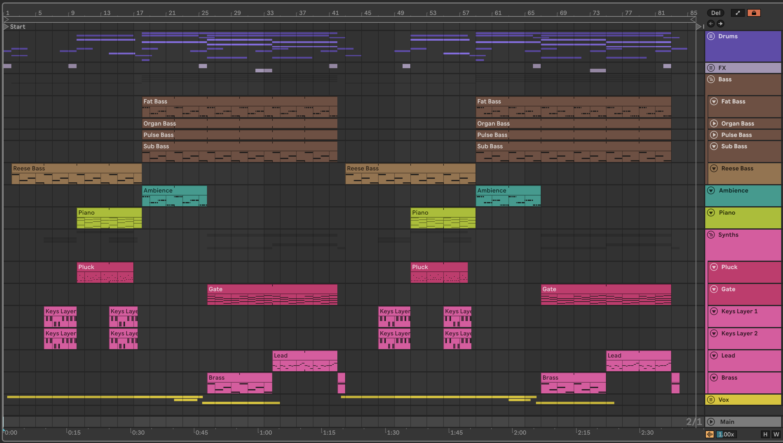Jump to the previous locator

[x=711, y=23]
